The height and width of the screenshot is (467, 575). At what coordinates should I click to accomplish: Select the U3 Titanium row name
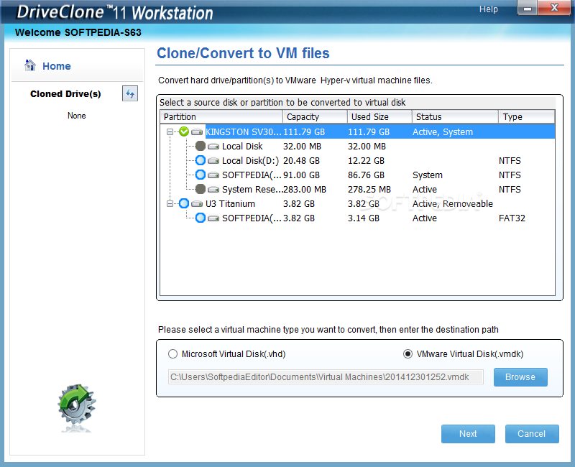tap(230, 204)
